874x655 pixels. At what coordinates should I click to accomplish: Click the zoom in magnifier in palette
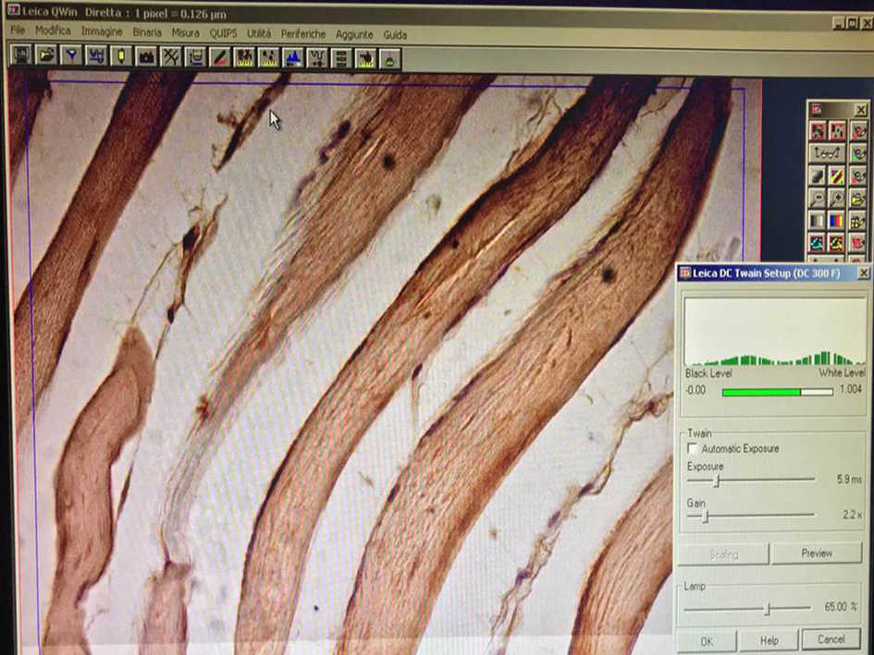[x=837, y=199]
